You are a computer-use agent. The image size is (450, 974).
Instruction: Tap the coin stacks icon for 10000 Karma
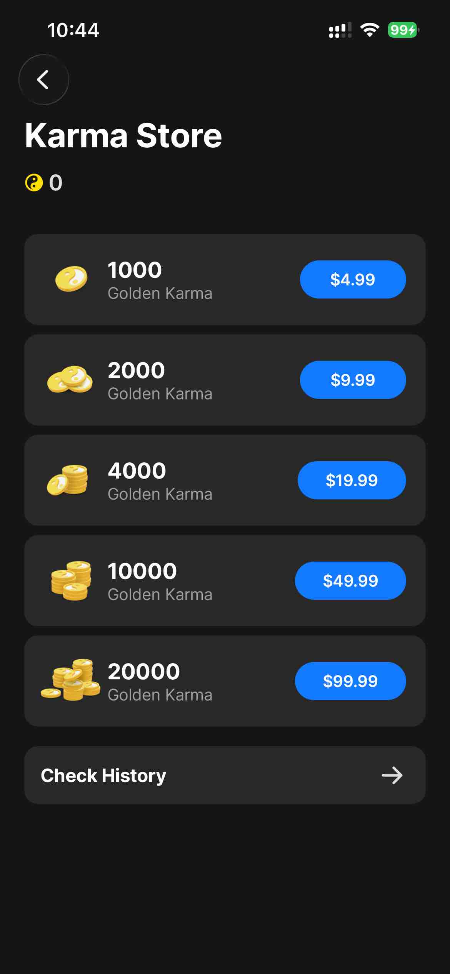point(71,580)
